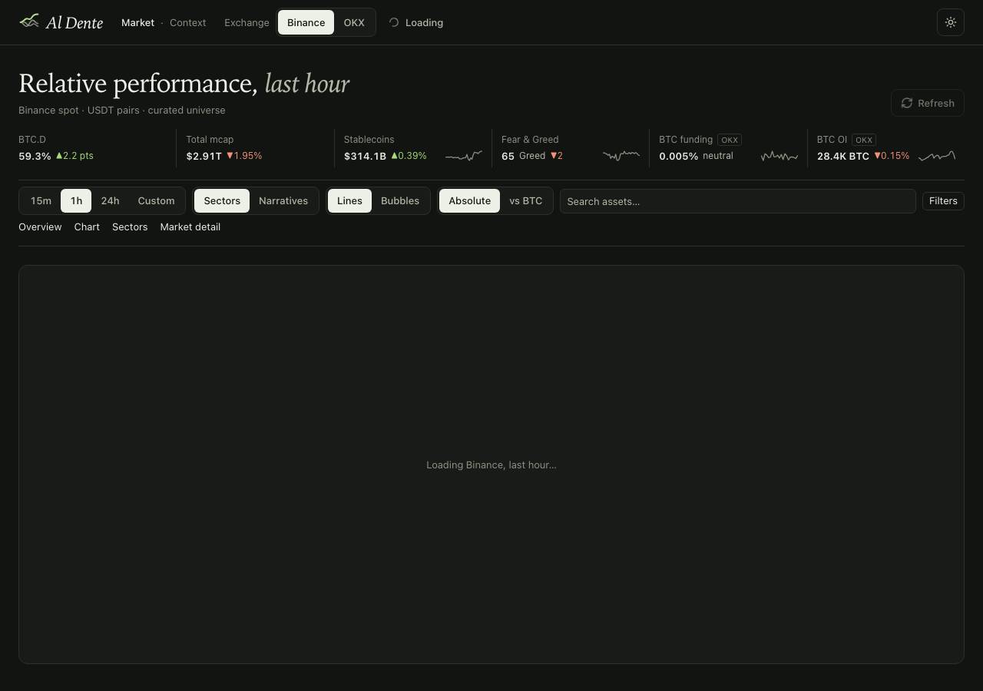
Task: Select the 15m timeframe
Action: point(41,200)
